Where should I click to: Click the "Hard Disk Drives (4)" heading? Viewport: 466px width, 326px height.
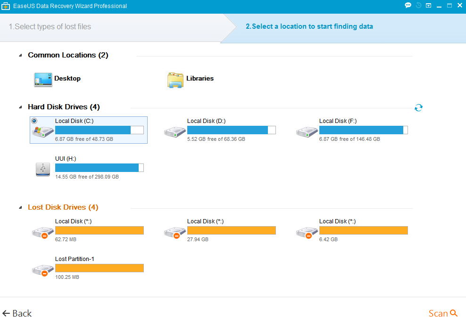point(64,107)
